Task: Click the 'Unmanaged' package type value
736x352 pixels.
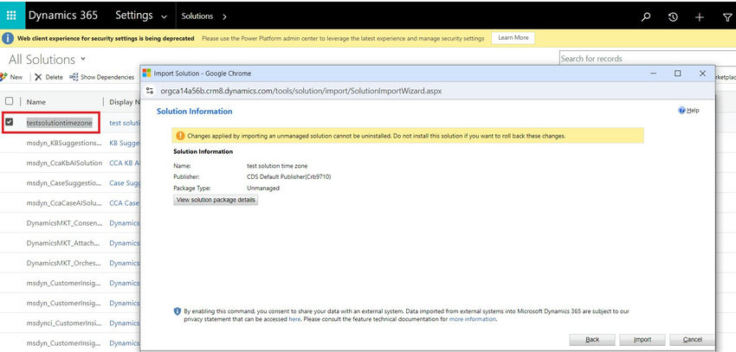Action: coord(263,188)
